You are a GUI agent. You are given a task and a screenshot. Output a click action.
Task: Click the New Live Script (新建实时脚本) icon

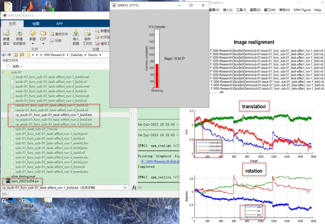coord(19,33)
